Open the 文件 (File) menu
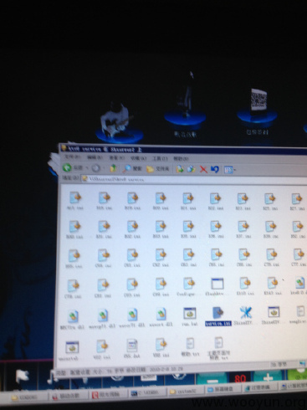Screen dimensions: 307x410 73,157
